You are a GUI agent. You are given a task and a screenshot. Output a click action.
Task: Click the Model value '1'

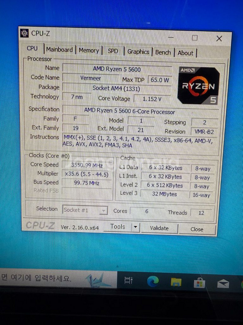[x=141, y=121]
